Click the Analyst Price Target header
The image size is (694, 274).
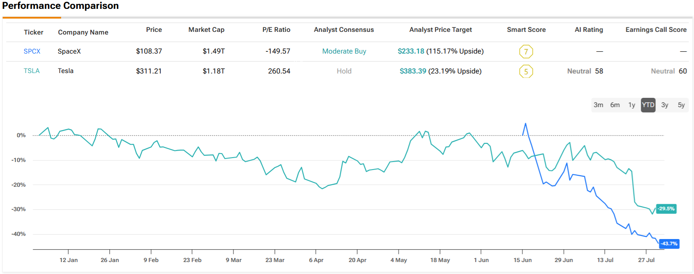coord(441,30)
